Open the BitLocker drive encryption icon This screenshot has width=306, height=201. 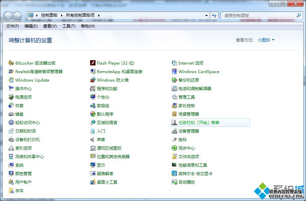click(11, 63)
